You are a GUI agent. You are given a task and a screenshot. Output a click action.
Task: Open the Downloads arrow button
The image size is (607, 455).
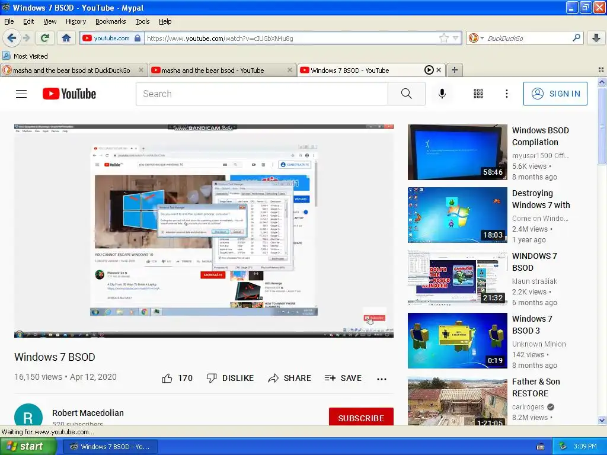click(596, 38)
